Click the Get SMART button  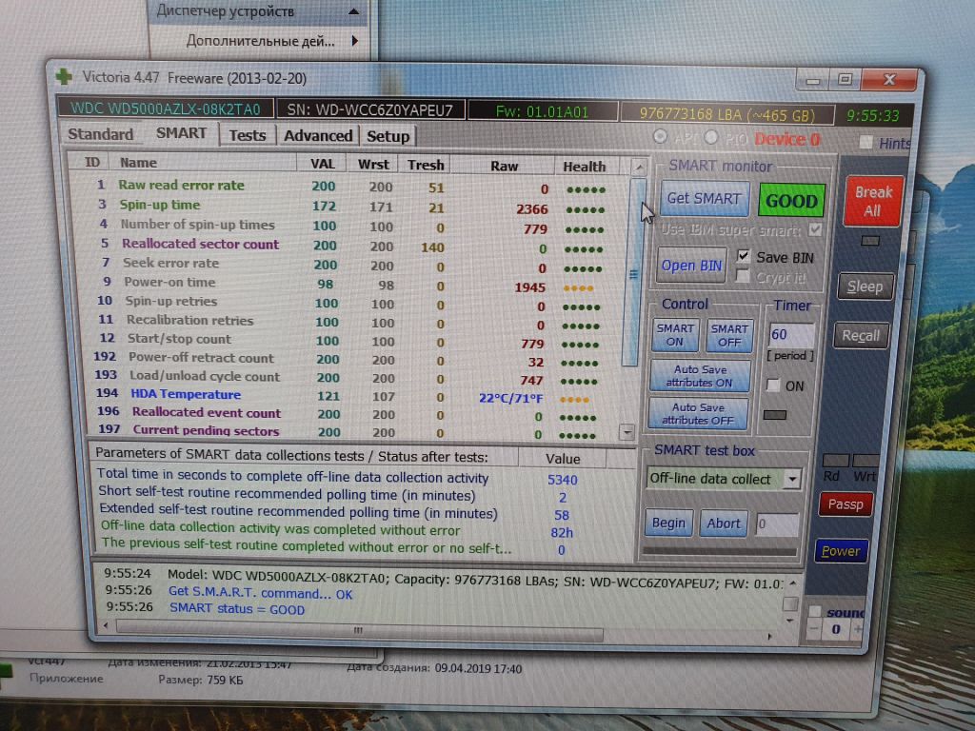click(x=704, y=198)
